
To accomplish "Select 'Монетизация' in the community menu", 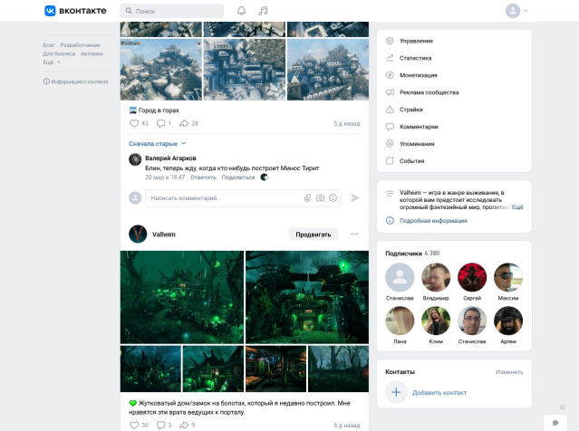I will coord(418,75).
